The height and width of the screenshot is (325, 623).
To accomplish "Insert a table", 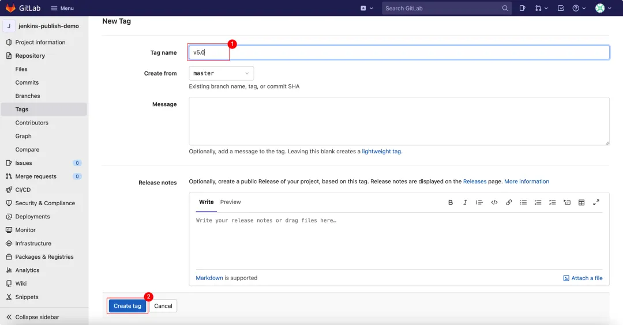I will click(x=581, y=202).
